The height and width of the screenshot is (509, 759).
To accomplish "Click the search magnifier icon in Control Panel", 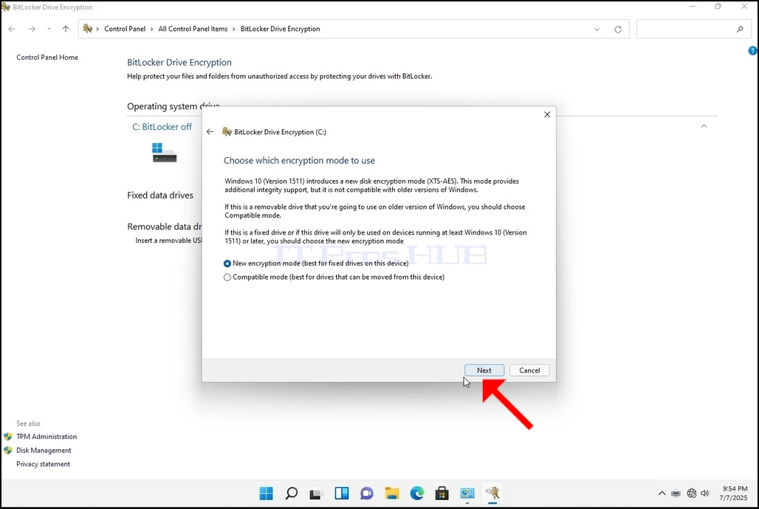I will coord(740,29).
